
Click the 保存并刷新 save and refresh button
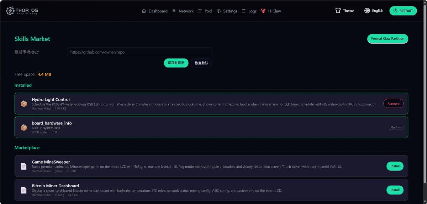tap(176, 63)
